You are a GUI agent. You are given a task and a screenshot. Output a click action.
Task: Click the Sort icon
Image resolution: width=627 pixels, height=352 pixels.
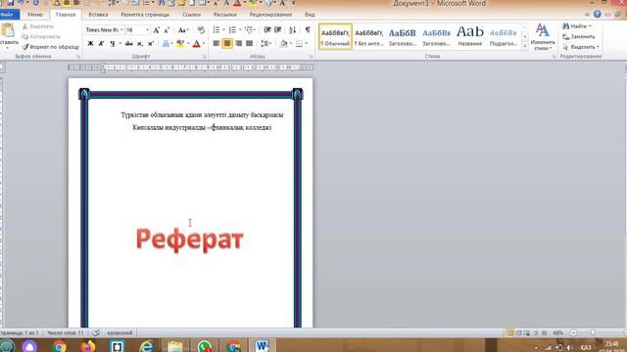point(293,30)
